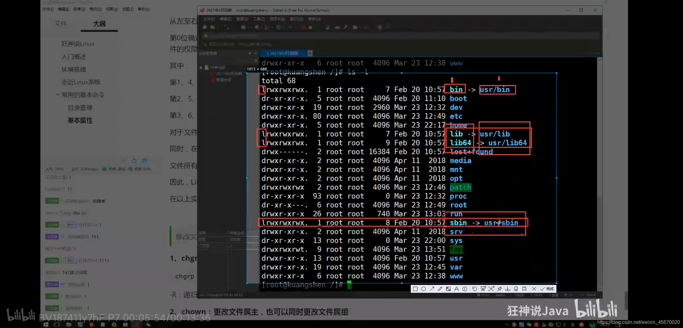
Task: Open outline item 环境搭建
Action: pos(74,70)
